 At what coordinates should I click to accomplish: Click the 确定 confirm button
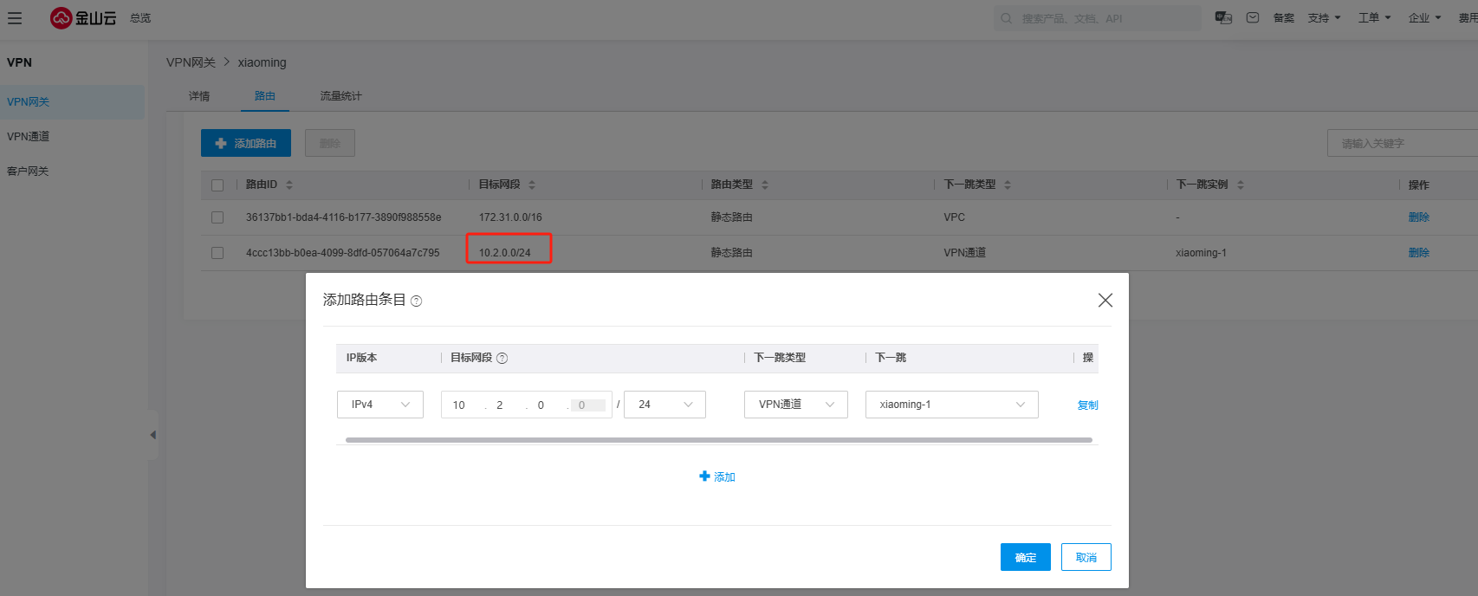[x=1025, y=557]
